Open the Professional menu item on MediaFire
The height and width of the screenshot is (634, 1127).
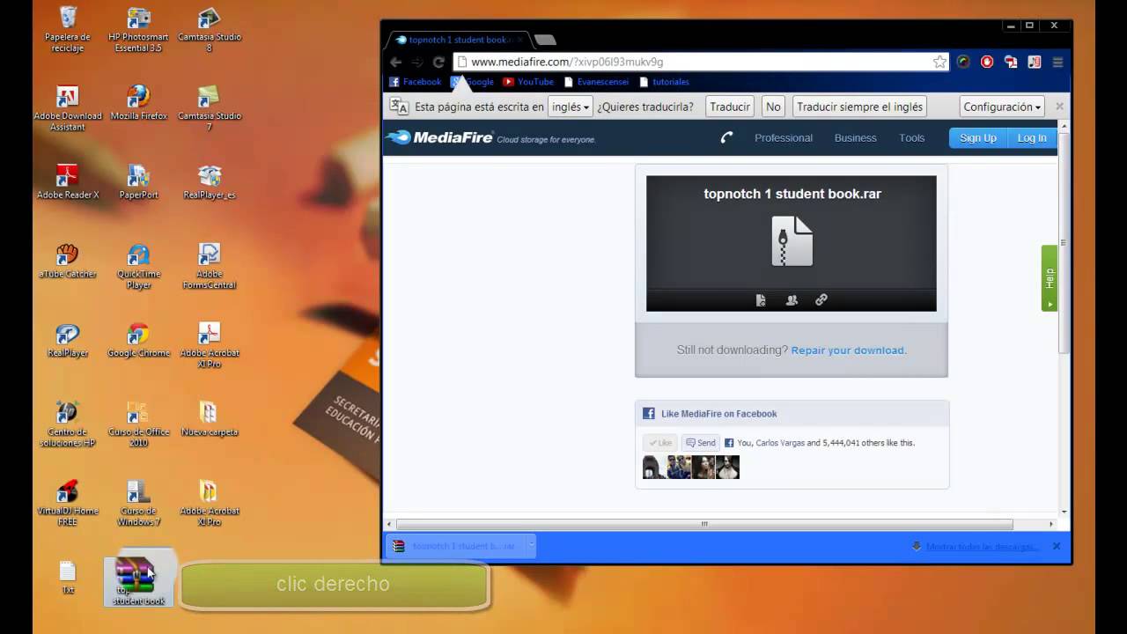[784, 138]
